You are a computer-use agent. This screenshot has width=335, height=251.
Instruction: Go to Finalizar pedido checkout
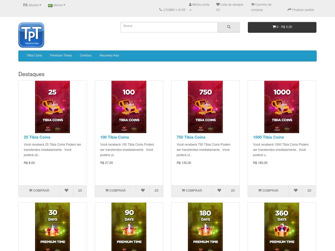pyautogui.click(x=301, y=10)
